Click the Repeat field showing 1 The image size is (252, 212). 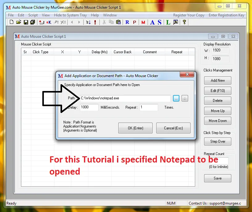point(149,107)
